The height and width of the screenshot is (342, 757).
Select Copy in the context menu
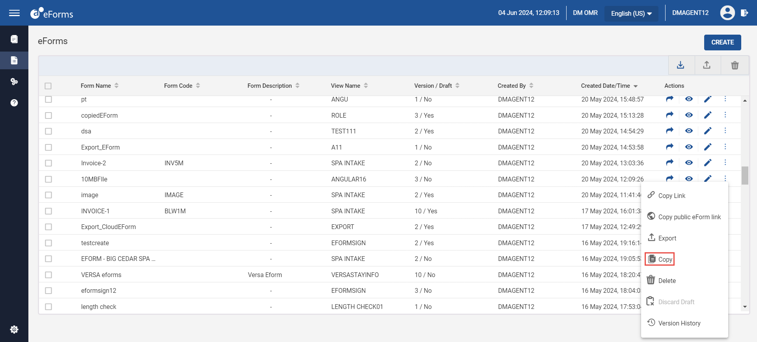tap(660, 259)
